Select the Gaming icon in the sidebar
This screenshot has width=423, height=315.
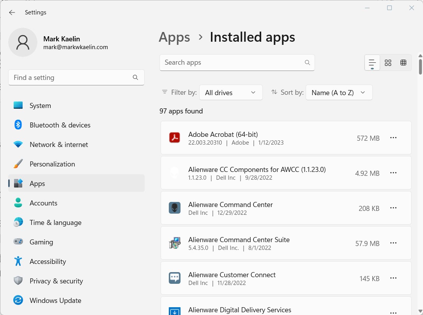tap(18, 242)
